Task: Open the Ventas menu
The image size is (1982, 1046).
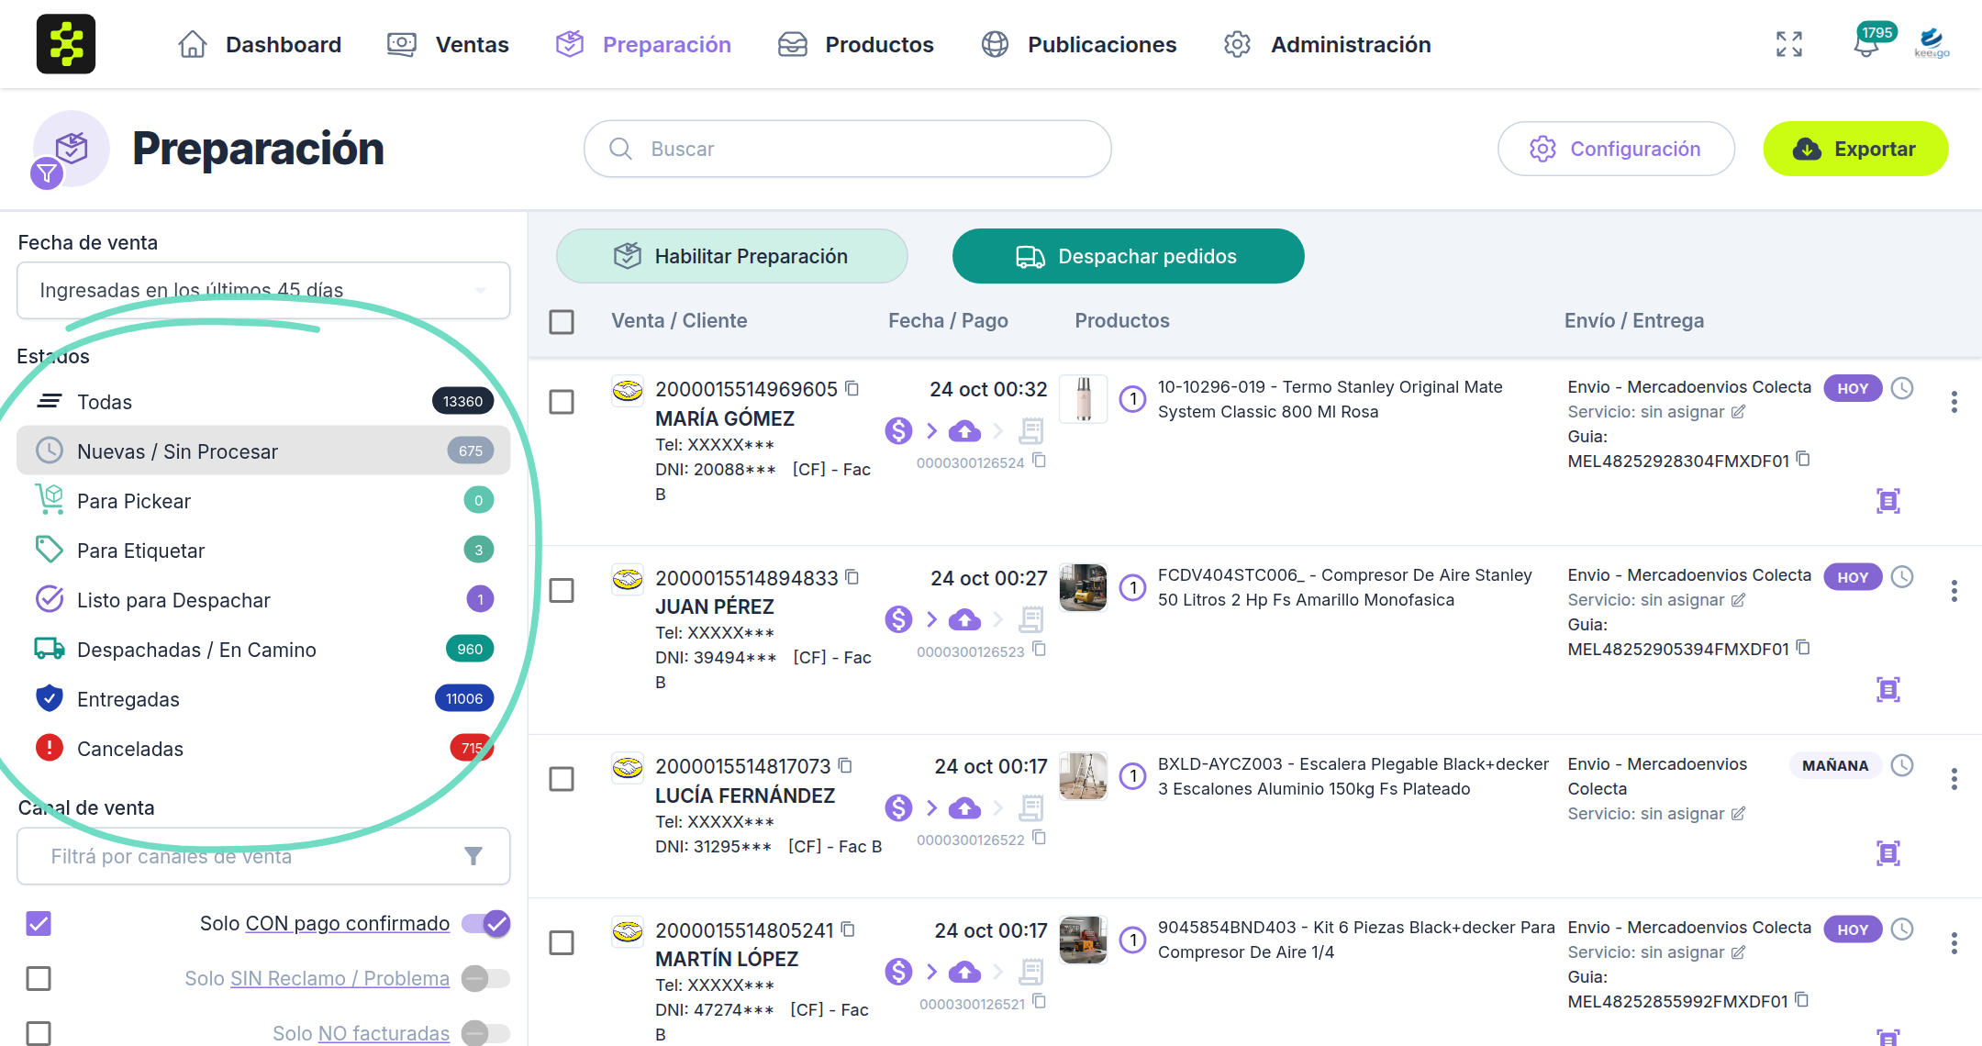Action: [x=448, y=44]
